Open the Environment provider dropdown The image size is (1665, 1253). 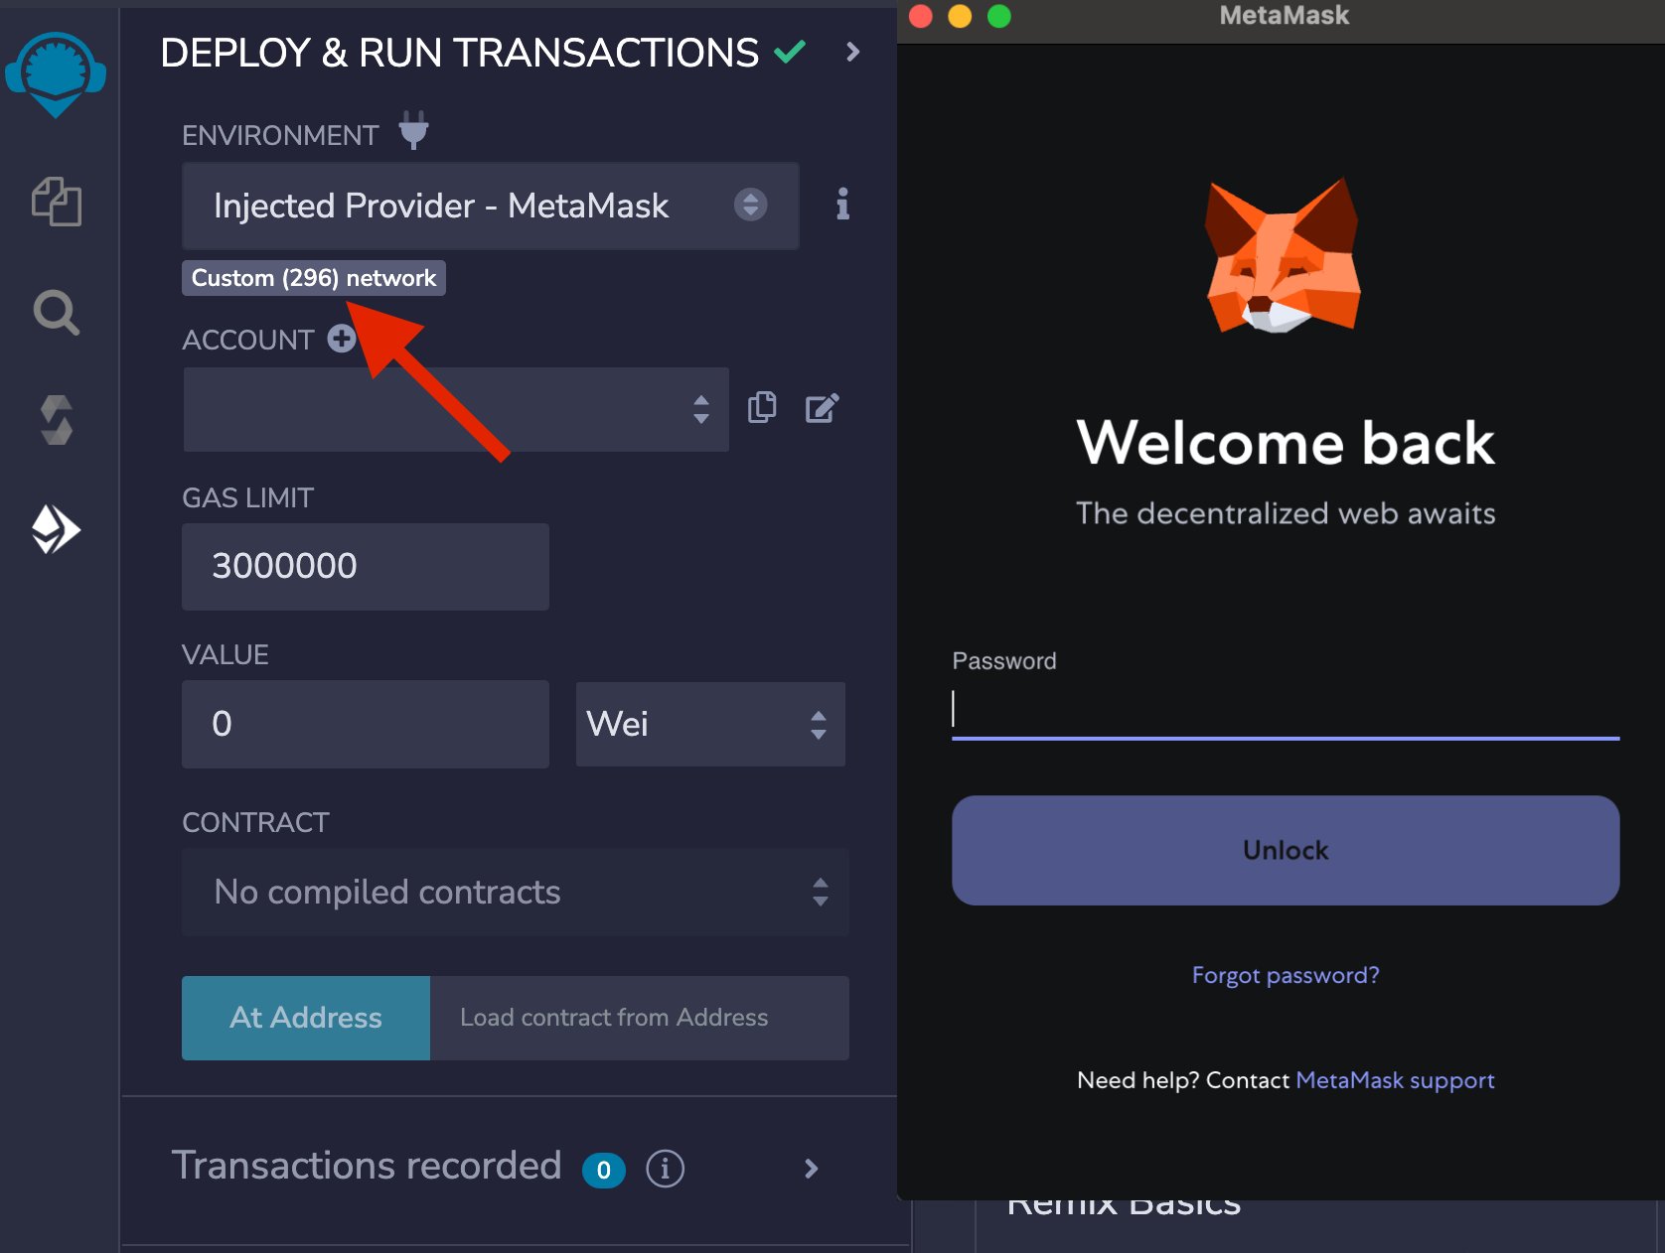[x=491, y=206]
